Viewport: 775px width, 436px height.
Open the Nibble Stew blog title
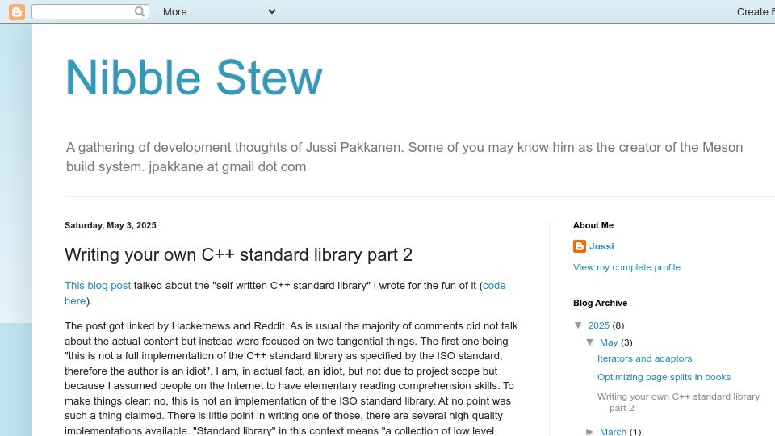tap(194, 78)
